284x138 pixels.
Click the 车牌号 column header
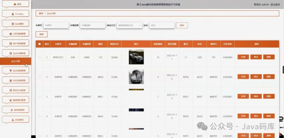click(x=58, y=44)
